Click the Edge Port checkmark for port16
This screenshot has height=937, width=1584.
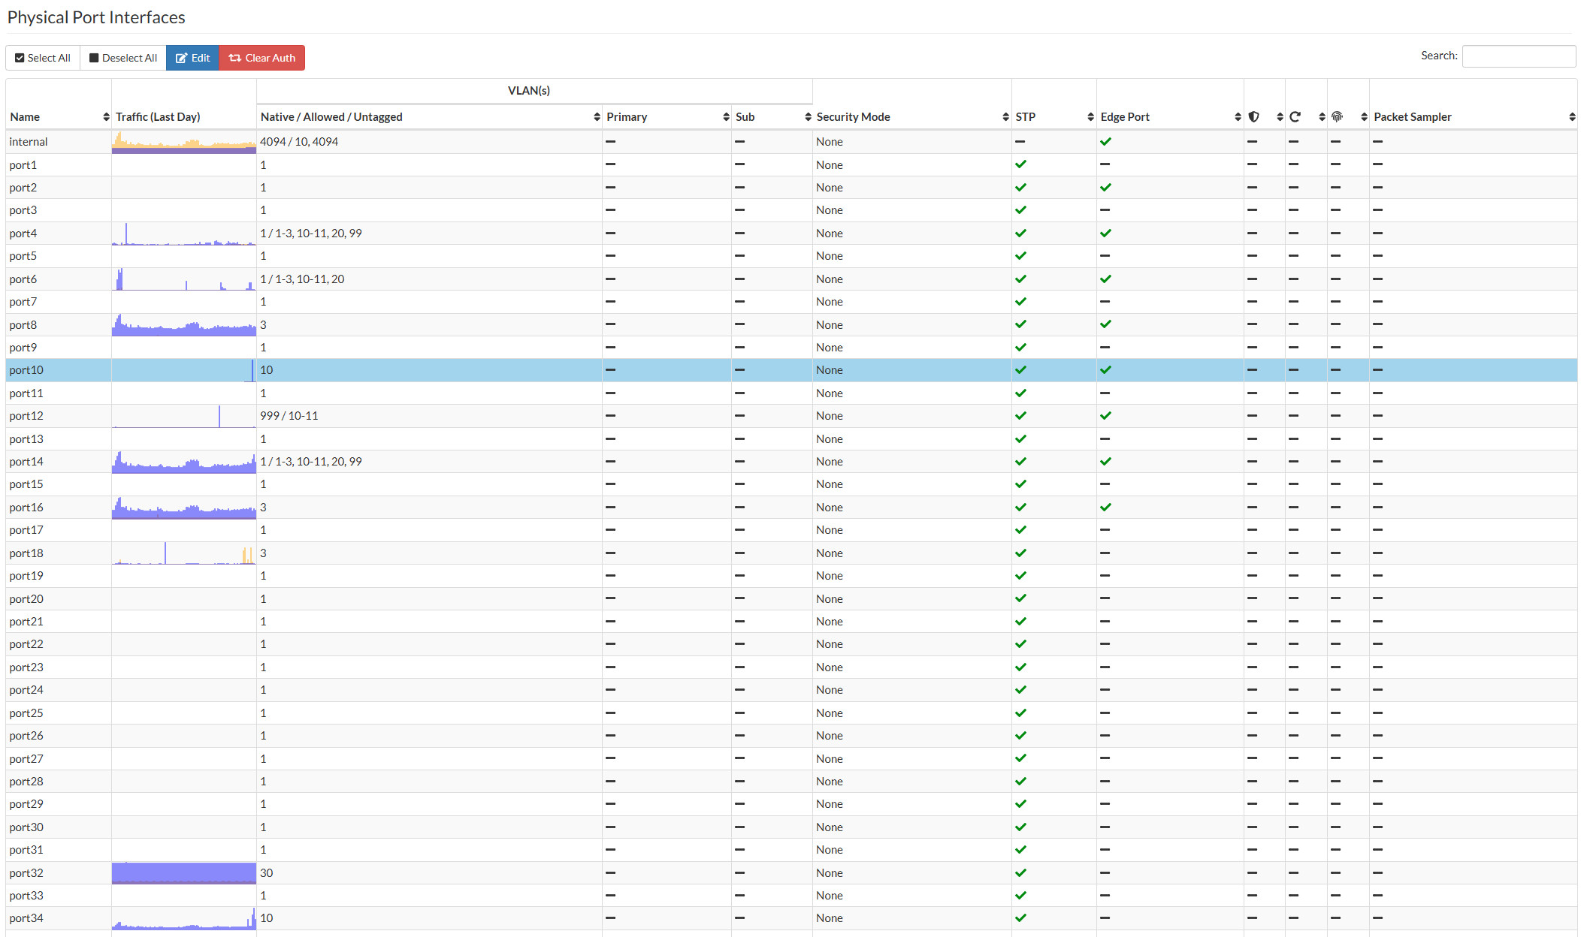(1105, 507)
